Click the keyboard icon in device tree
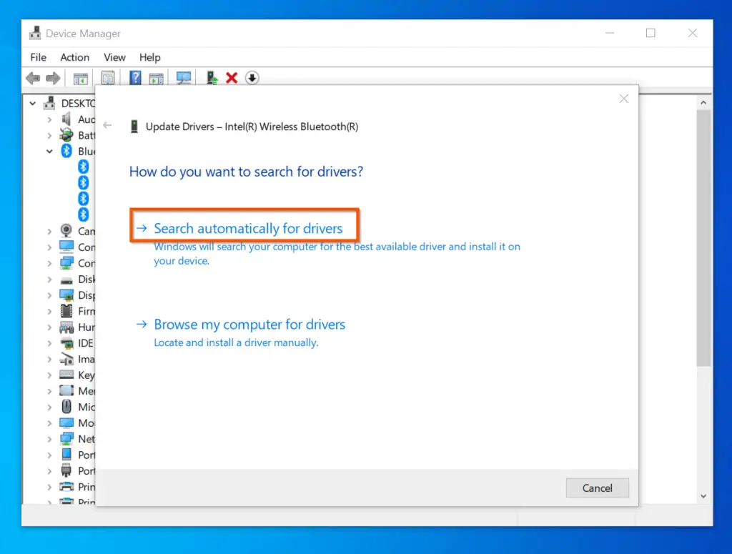The image size is (732, 554). click(66, 375)
